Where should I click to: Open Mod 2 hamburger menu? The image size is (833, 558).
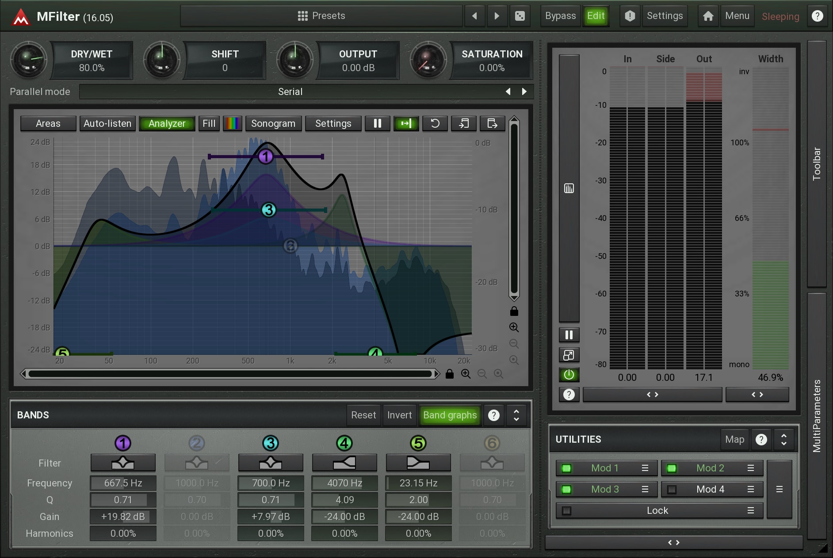[x=751, y=468]
